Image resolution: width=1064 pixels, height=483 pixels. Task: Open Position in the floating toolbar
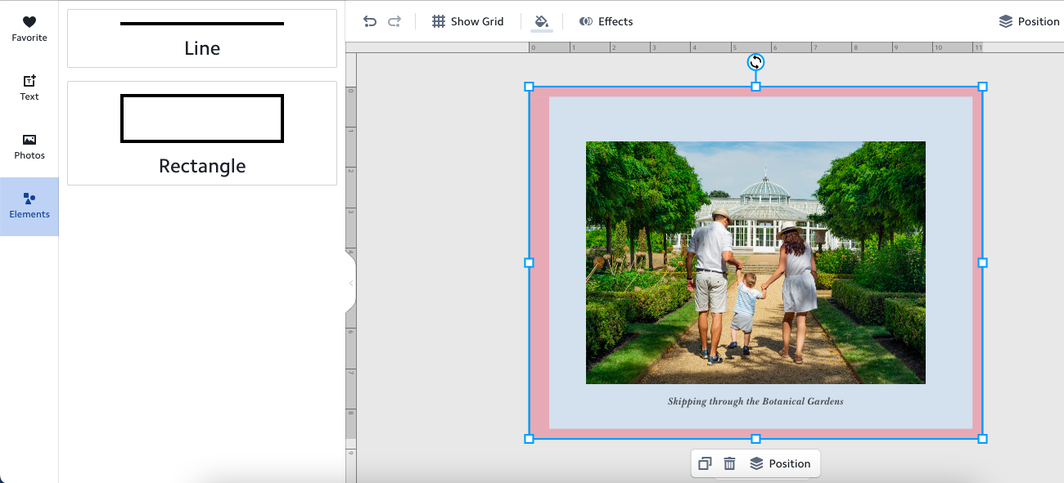point(780,463)
